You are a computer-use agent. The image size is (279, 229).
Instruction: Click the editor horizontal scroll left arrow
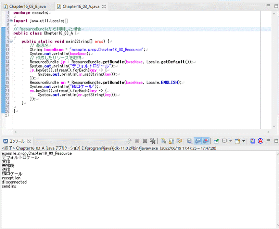click(x=16, y=132)
